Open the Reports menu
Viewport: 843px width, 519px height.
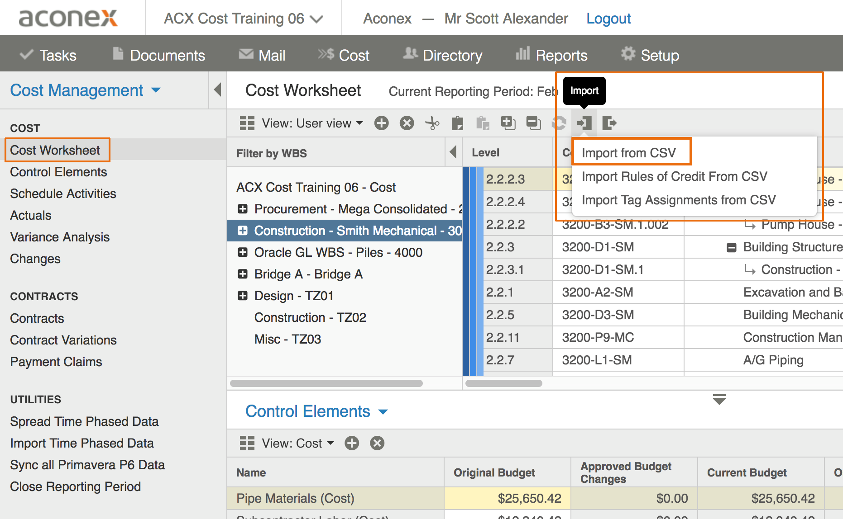click(551, 55)
